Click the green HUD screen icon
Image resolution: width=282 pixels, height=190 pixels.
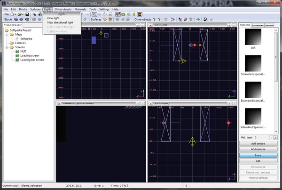click(x=16, y=51)
